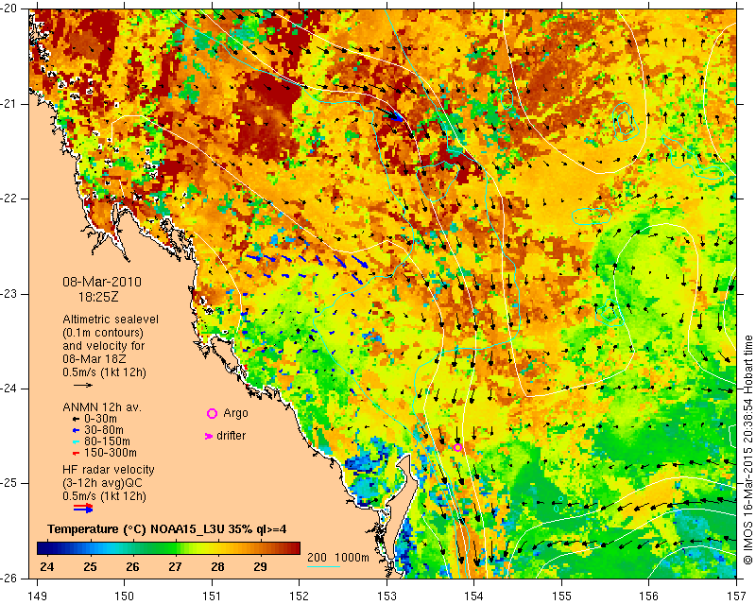Click the magenta drifter arrow legend symbol
The image size is (756, 605).
[209, 436]
